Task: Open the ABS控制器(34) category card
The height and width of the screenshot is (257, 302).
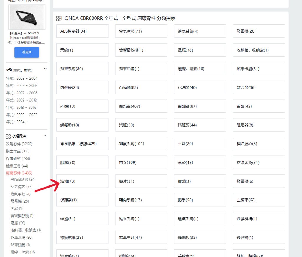Action: (x=82, y=31)
